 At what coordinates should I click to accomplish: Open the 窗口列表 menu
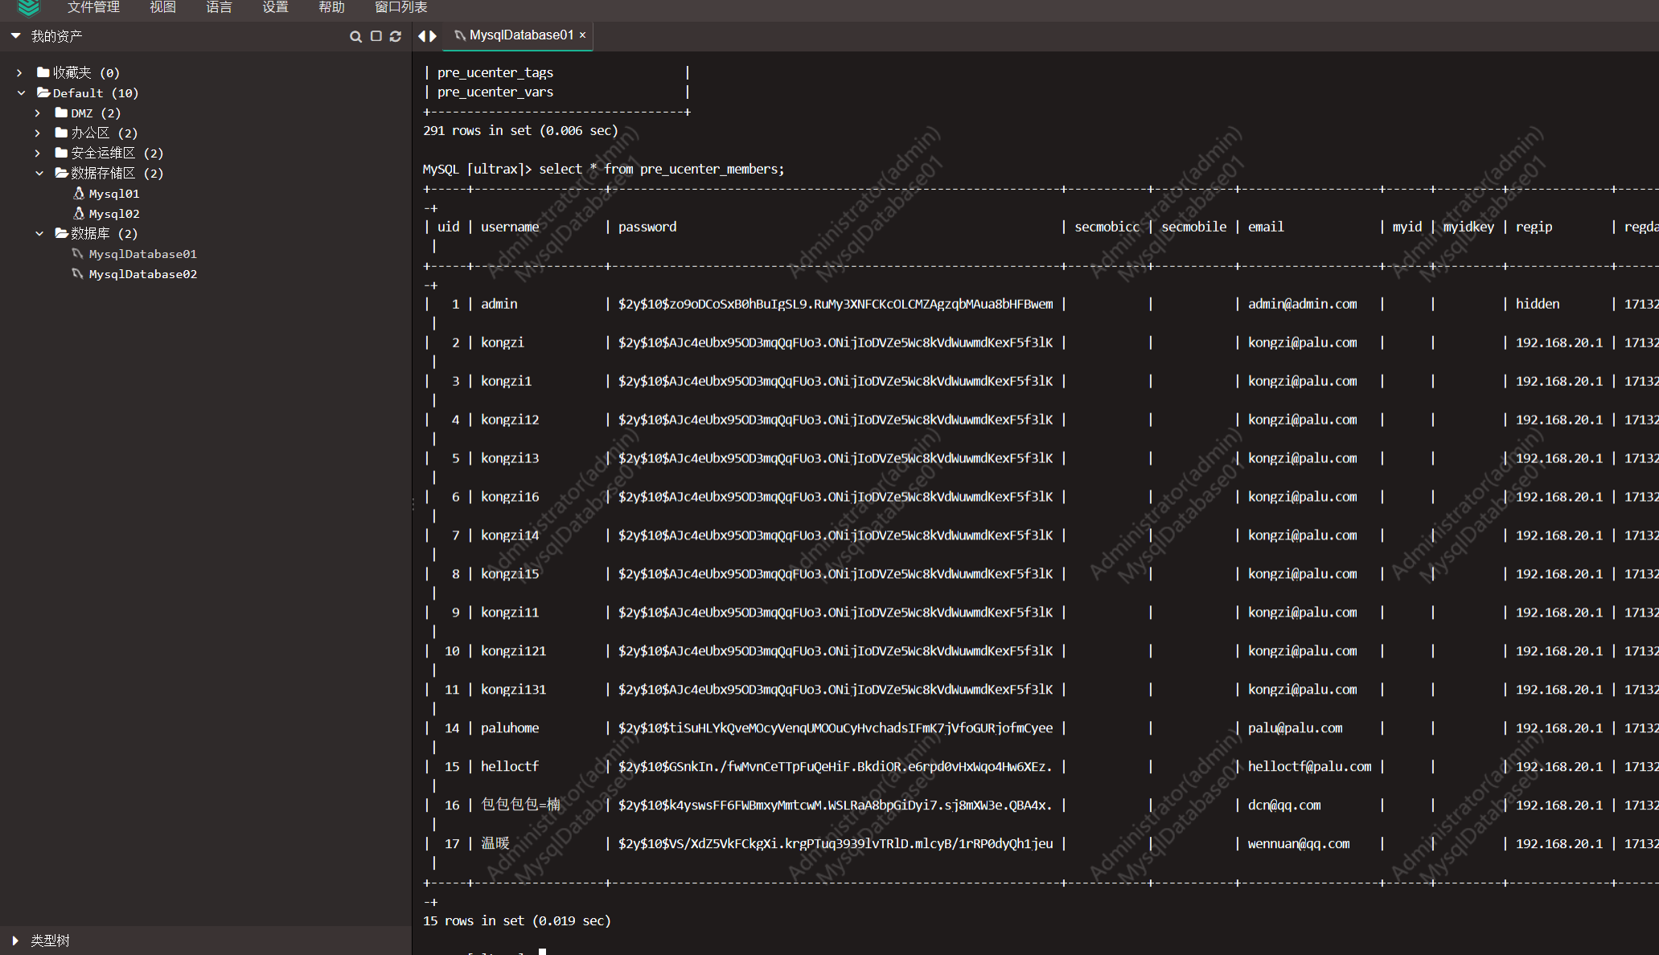point(401,7)
